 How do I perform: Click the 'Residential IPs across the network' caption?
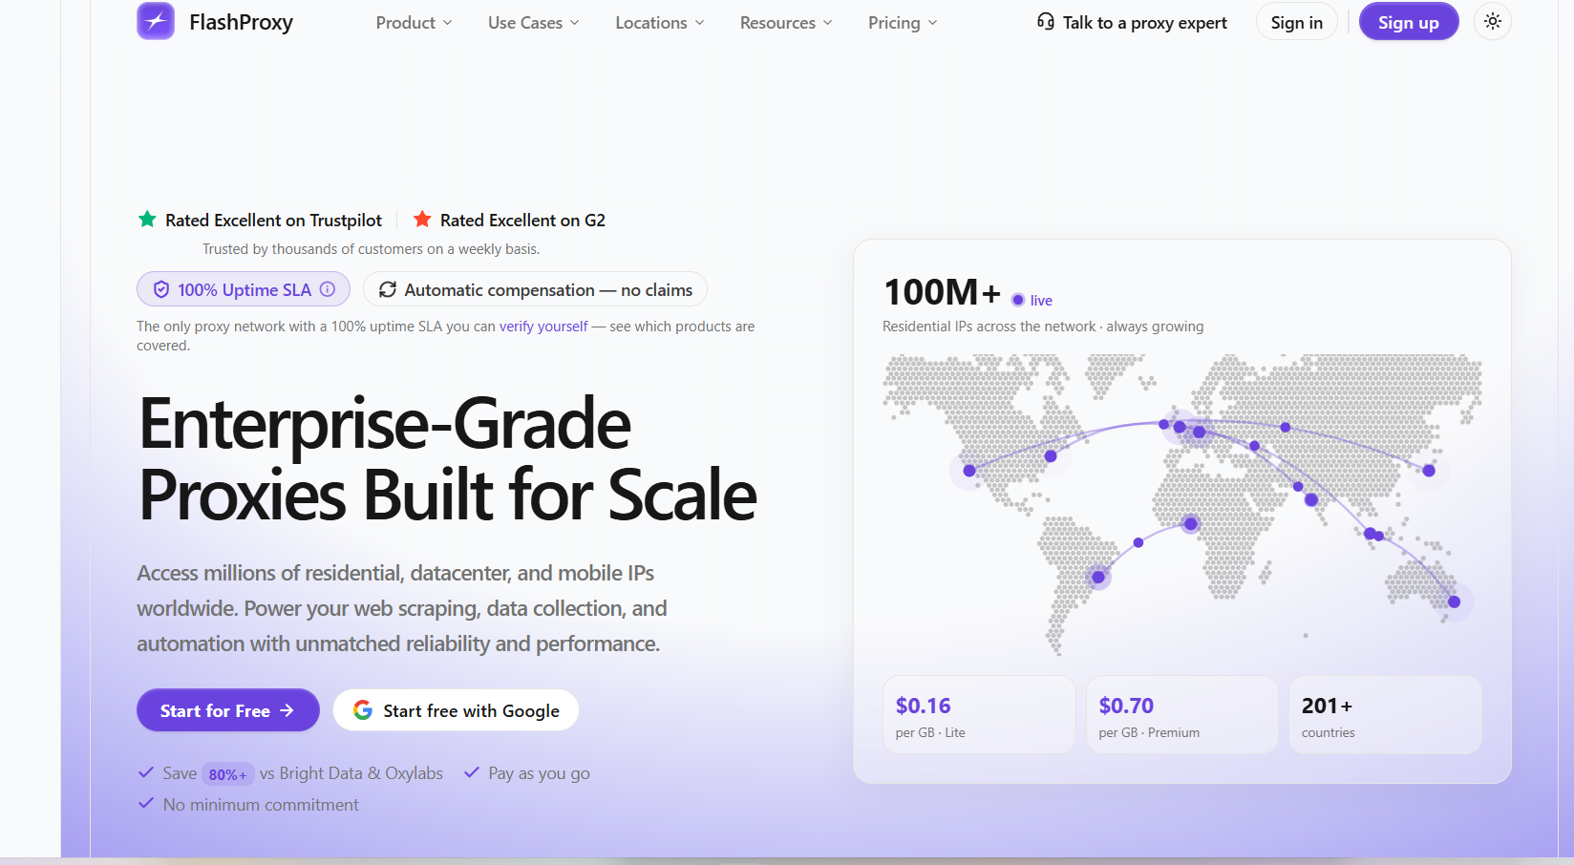coord(1043,327)
